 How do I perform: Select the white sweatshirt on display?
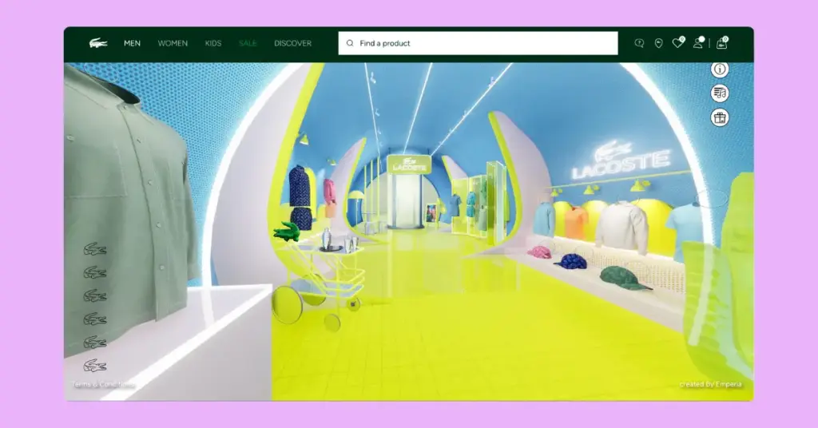pyautogui.click(x=621, y=227)
